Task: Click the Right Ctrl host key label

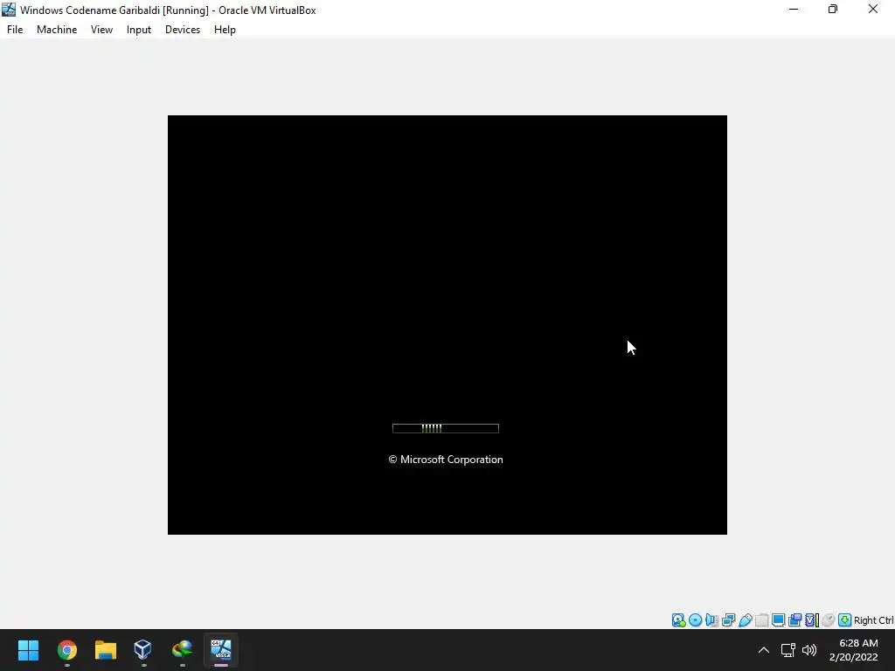Action: coord(874,620)
